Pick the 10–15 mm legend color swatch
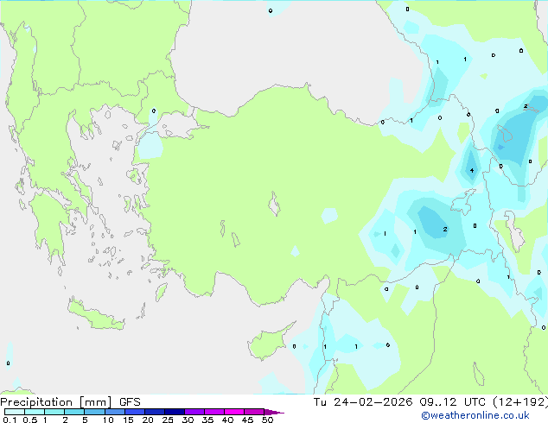 (114, 412)
